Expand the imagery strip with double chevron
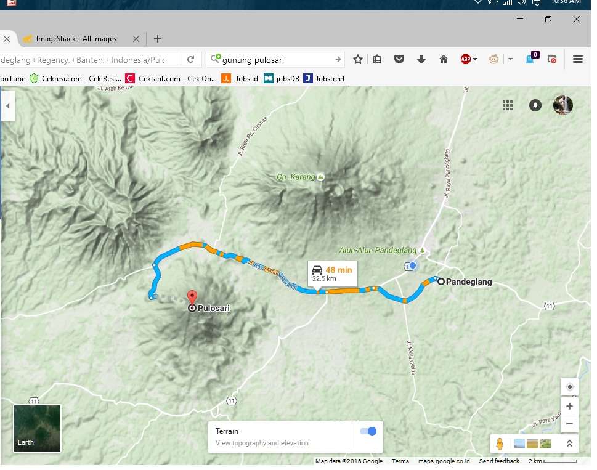Viewport: 597px width, 470px height. point(569,444)
